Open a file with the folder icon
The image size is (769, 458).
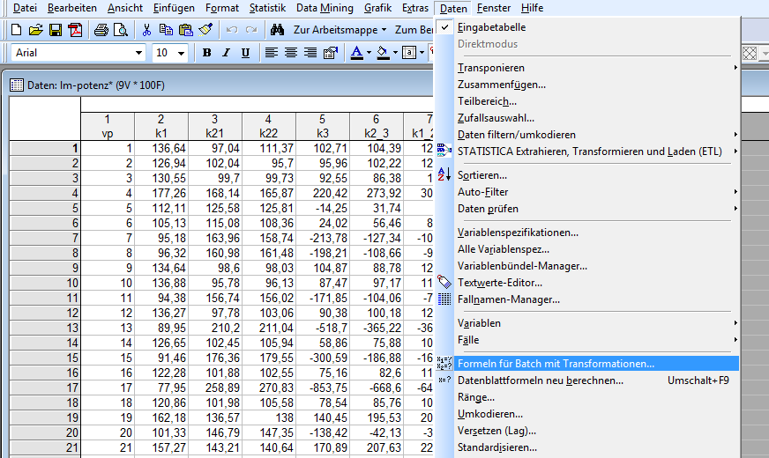click(x=35, y=30)
